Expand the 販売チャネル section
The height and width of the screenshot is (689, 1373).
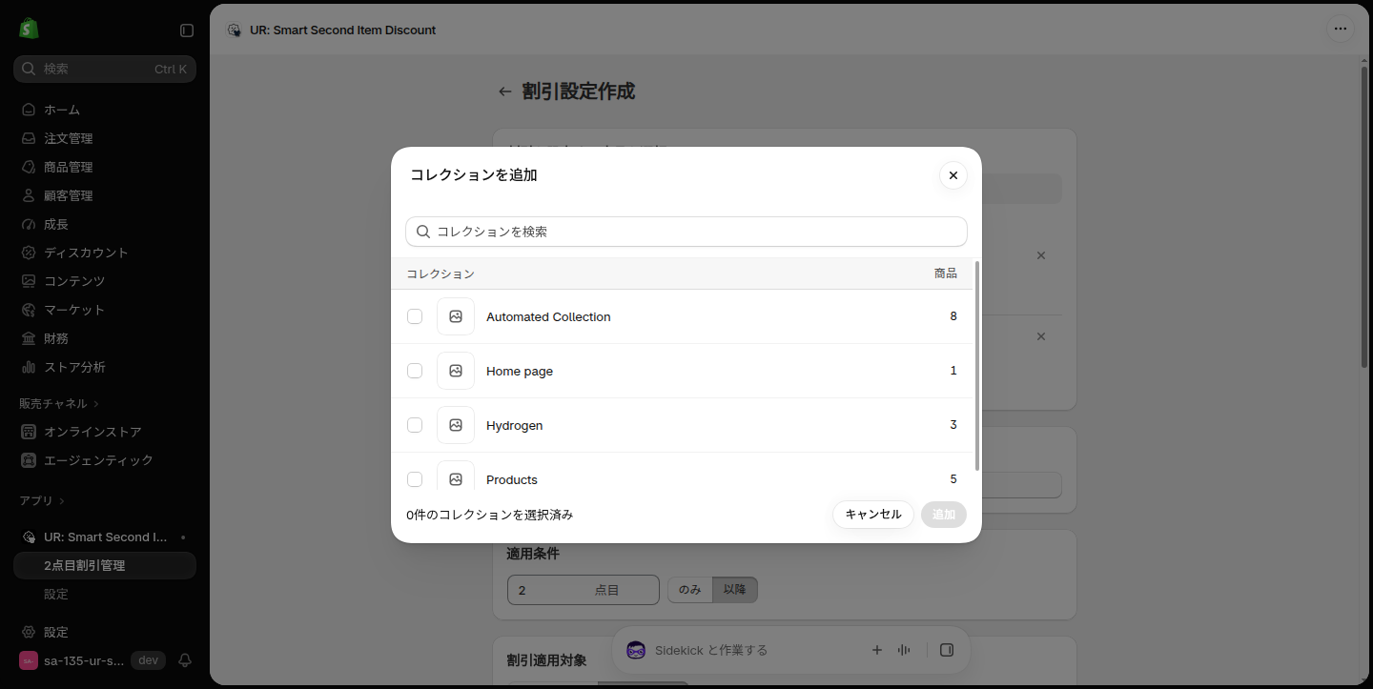pyautogui.click(x=59, y=404)
